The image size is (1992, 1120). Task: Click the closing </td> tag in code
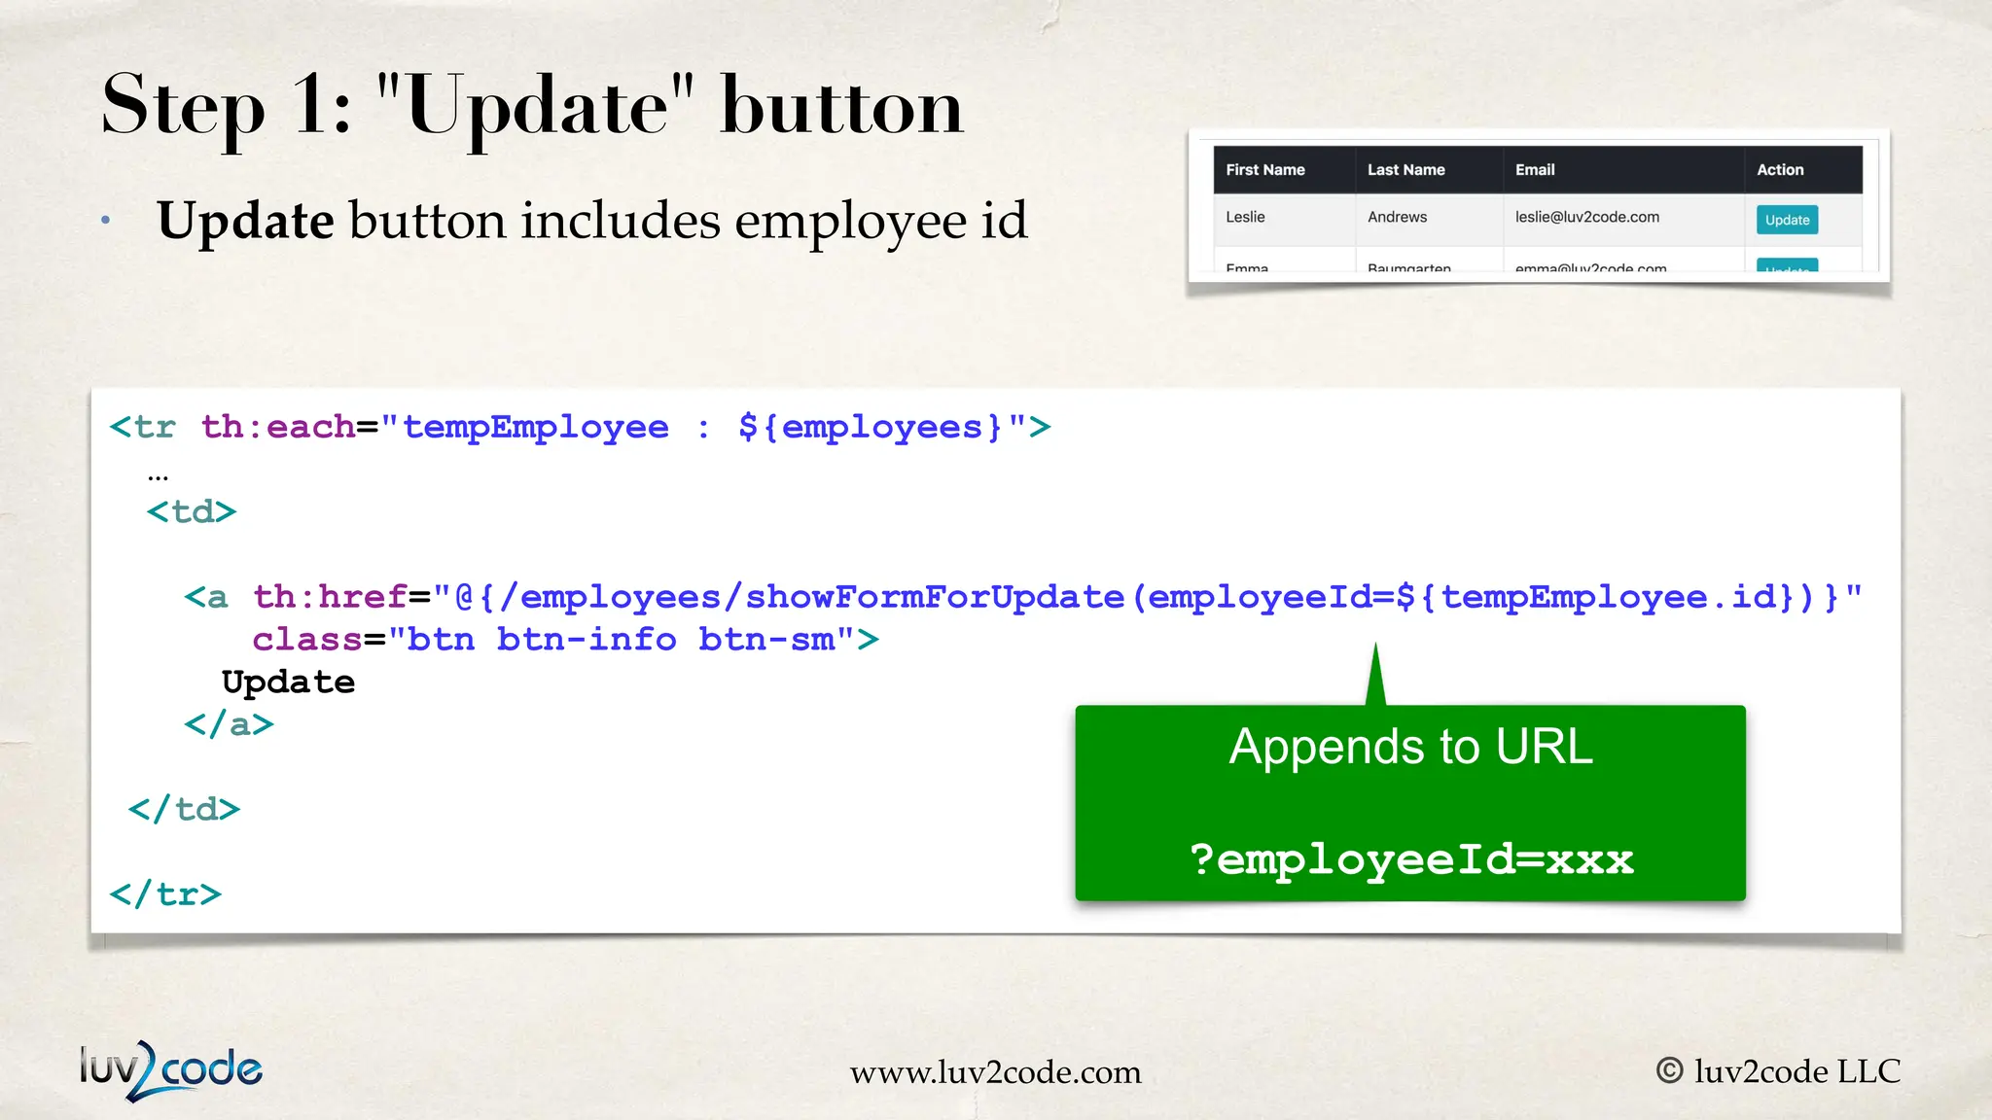[x=184, y=809]
